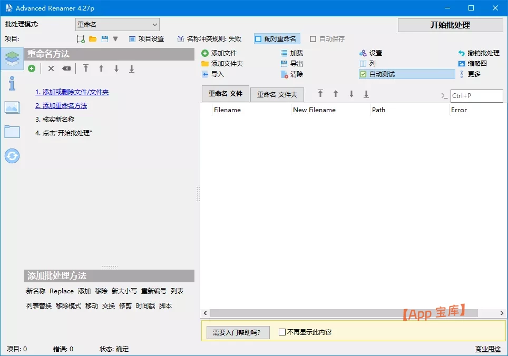Add the 脚本 script method

(165, 306)
